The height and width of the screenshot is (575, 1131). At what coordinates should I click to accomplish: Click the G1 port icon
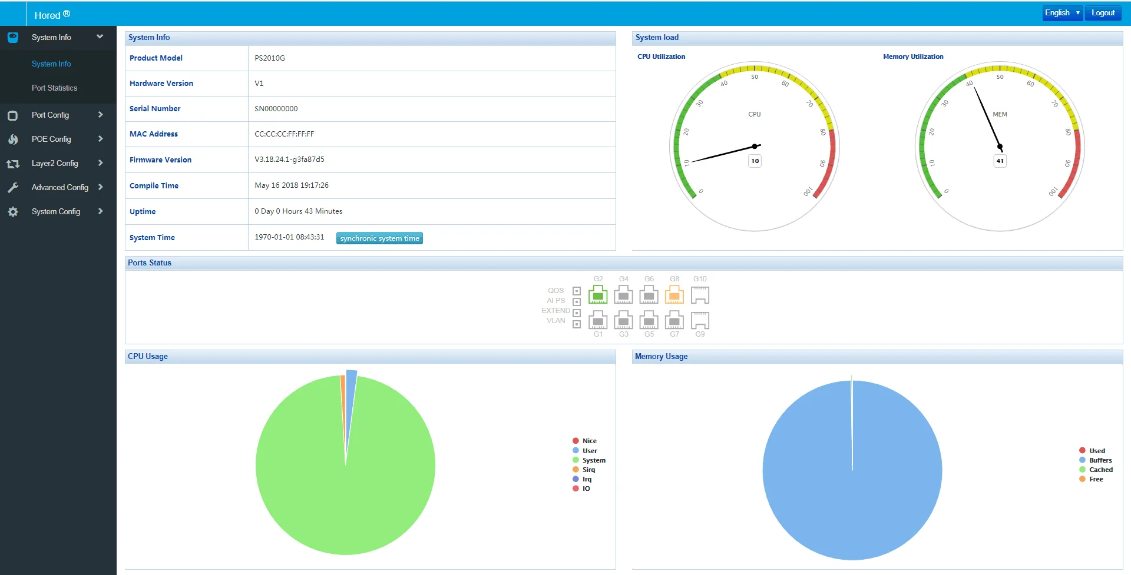tap(598, 320)
